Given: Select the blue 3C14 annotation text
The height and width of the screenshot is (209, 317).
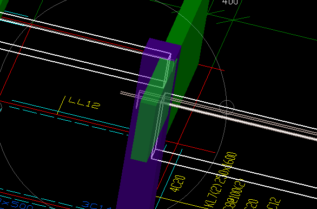Looking at the screenshot, I should tap(96, 205).
